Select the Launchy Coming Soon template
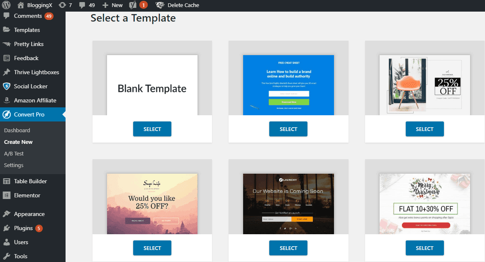Image resolution: width=485 pixels, height=262 pixels. click(x=288, y=248)
